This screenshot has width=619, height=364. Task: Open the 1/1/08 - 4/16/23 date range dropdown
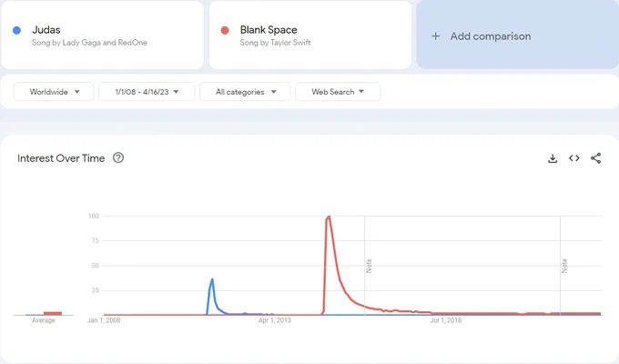pyautogui.click(x=147, y=92)
